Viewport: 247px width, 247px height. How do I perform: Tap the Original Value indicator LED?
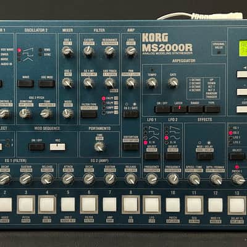(x=219, y=52)
